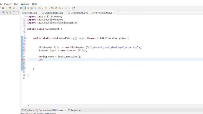203x114 pixels.
Task: Click line number 19 in the gutter
Action: click(x=24, y=72)
